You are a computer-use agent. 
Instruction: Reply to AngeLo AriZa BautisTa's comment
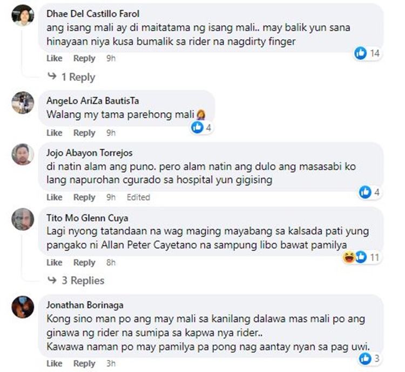point(84,133)
